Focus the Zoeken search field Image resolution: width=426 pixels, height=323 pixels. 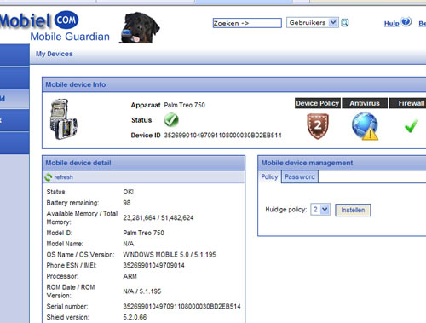pos(247,23)
